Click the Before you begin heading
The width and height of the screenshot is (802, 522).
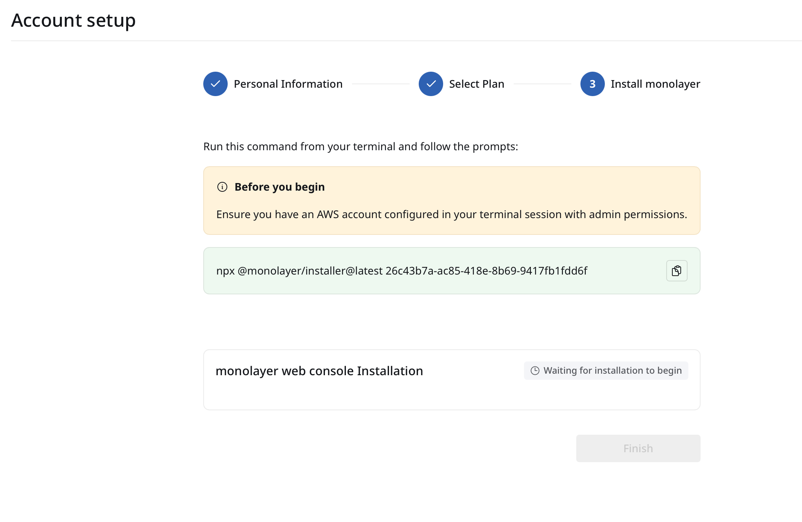280,187
